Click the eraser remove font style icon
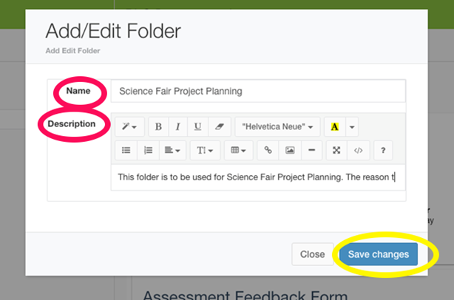The width and height of the screenshot is (454, 300). tap(220, 126)
